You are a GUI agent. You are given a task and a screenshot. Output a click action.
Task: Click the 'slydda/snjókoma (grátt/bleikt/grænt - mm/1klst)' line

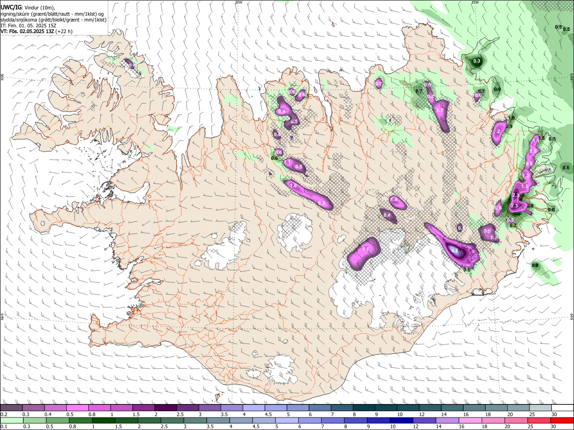tap(53, 20)
